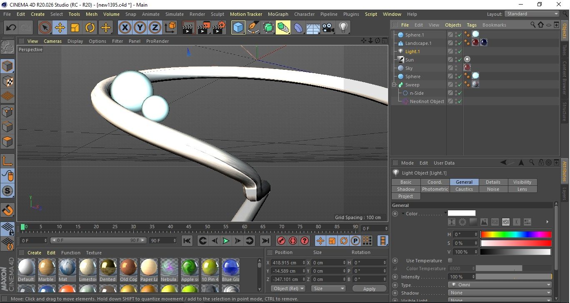Jump to the end of animation
The width and height of the screenshot is (570, 303).
pos(265,241)
